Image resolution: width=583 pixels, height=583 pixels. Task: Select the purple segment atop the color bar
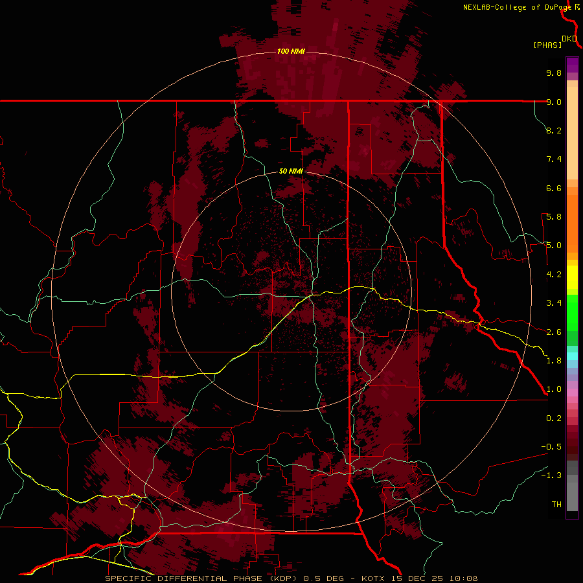coord(572,65)
